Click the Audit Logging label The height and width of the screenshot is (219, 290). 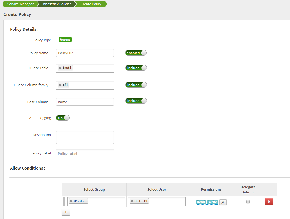40,118
